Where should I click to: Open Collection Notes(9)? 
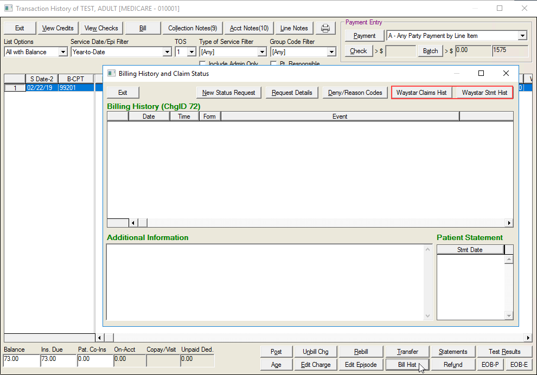(x=193, y=28)
